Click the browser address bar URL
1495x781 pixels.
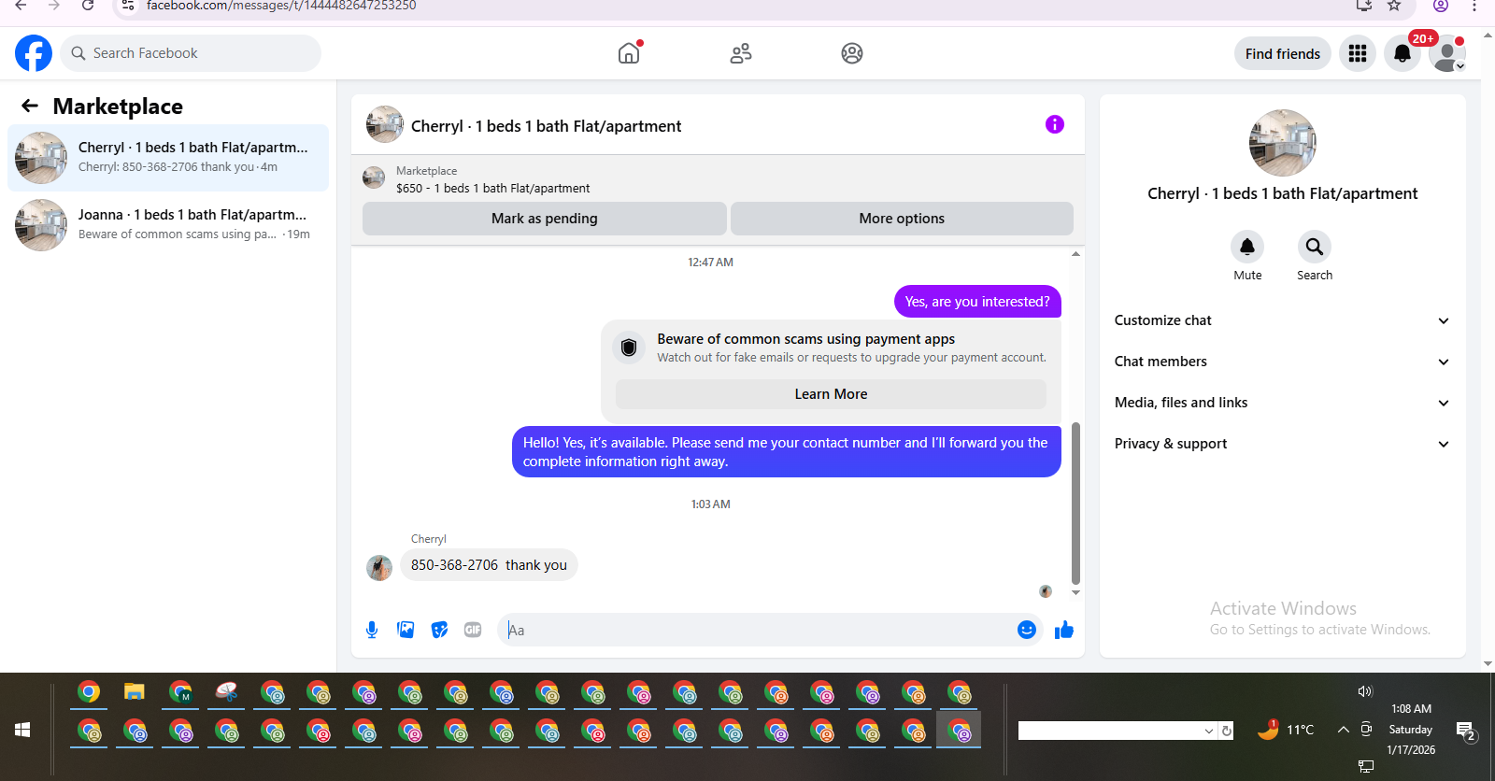(281, 6)
